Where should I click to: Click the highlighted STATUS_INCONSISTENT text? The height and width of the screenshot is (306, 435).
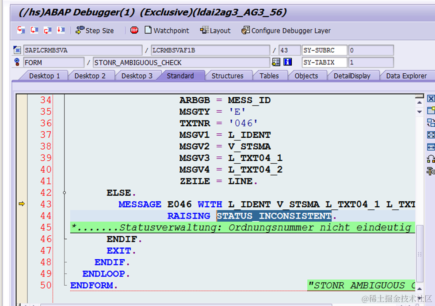click(x=274, y=215)
